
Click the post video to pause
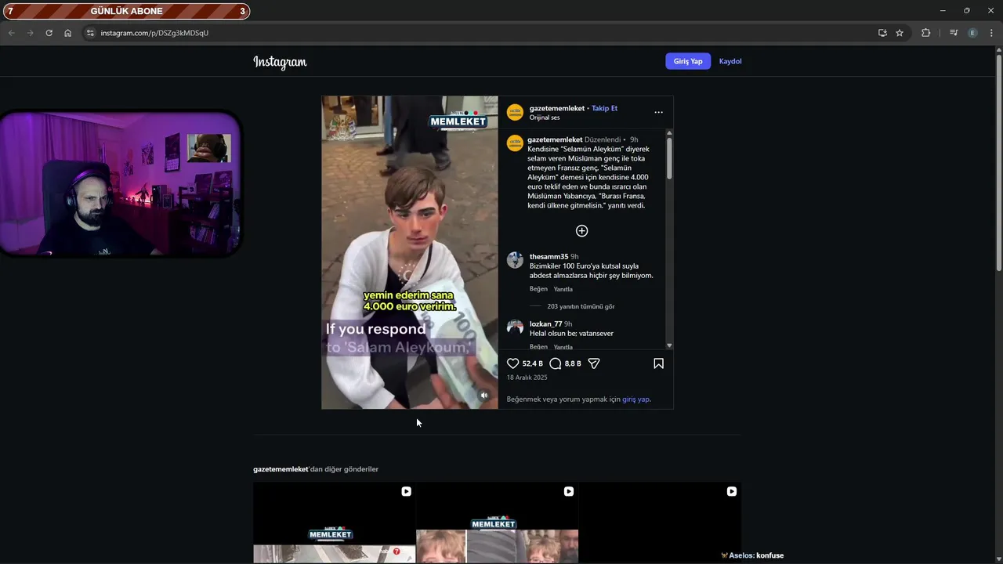tap(409, 252)
